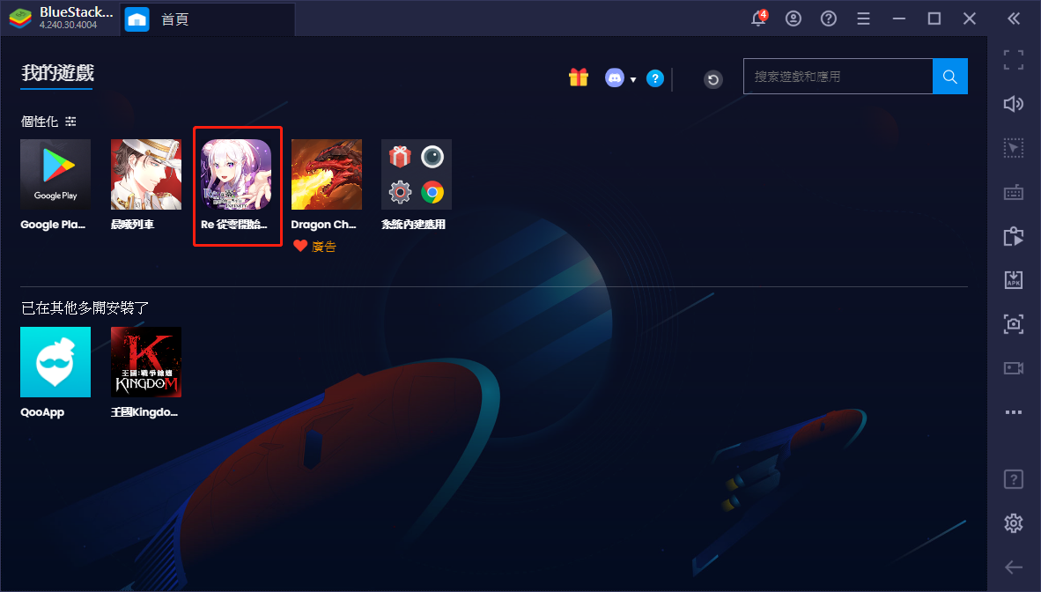Collapse the right sidebar with double chevron
This screenshot has width=1041, height=592.
[x=1014, y=18]
